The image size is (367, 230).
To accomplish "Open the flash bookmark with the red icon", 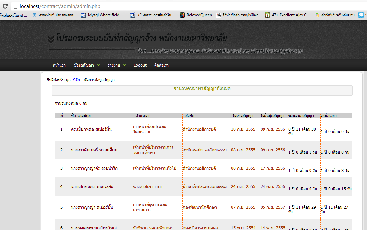I will click(239, 15).
